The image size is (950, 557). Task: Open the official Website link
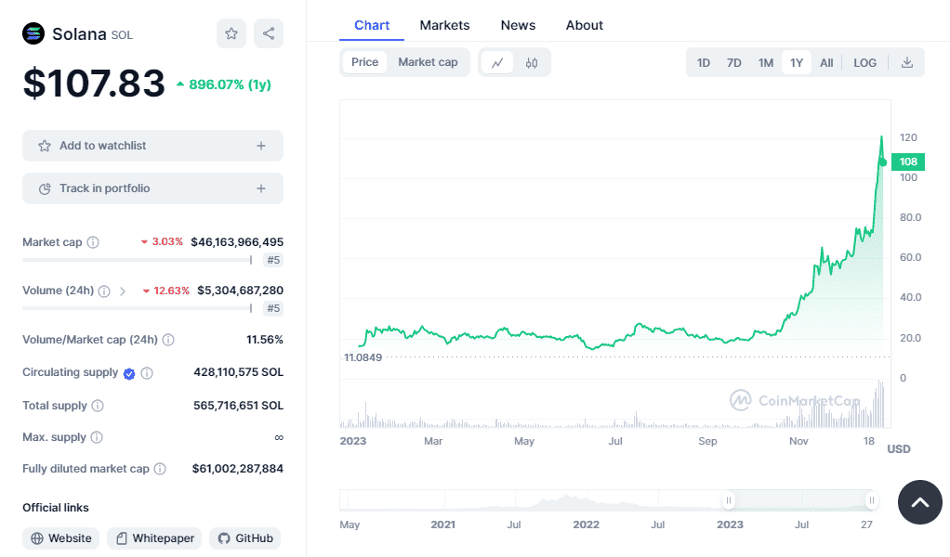point(61,538)
